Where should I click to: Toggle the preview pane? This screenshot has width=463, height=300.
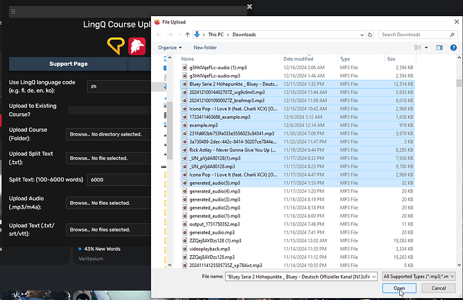point(440,48)
